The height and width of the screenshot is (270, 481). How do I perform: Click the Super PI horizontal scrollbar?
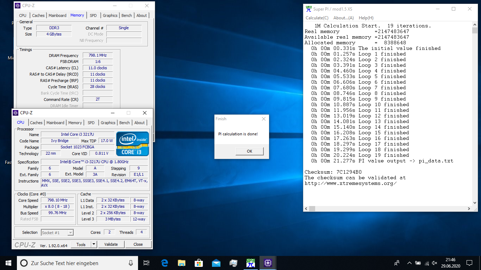pyautogui.click(x=388, y=208)
